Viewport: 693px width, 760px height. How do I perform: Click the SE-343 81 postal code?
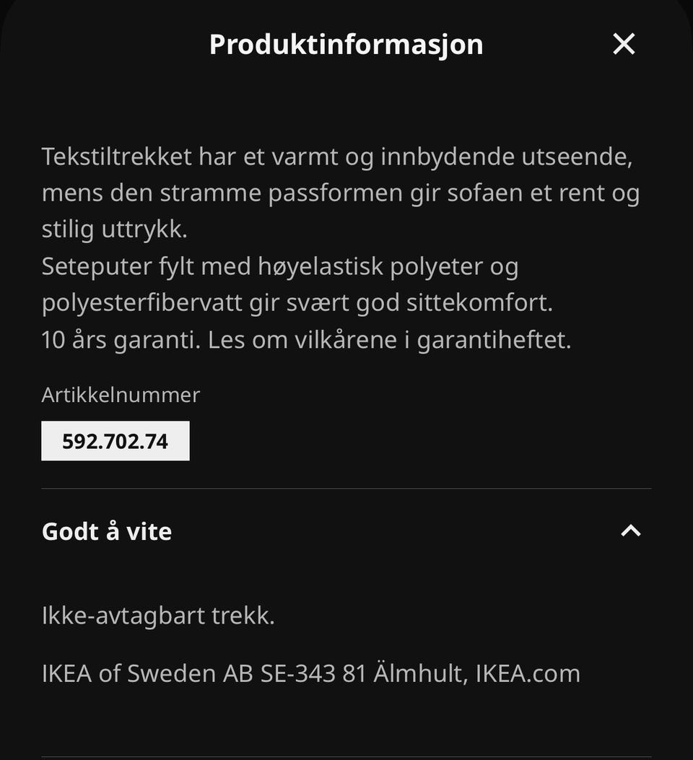(313, 673)
